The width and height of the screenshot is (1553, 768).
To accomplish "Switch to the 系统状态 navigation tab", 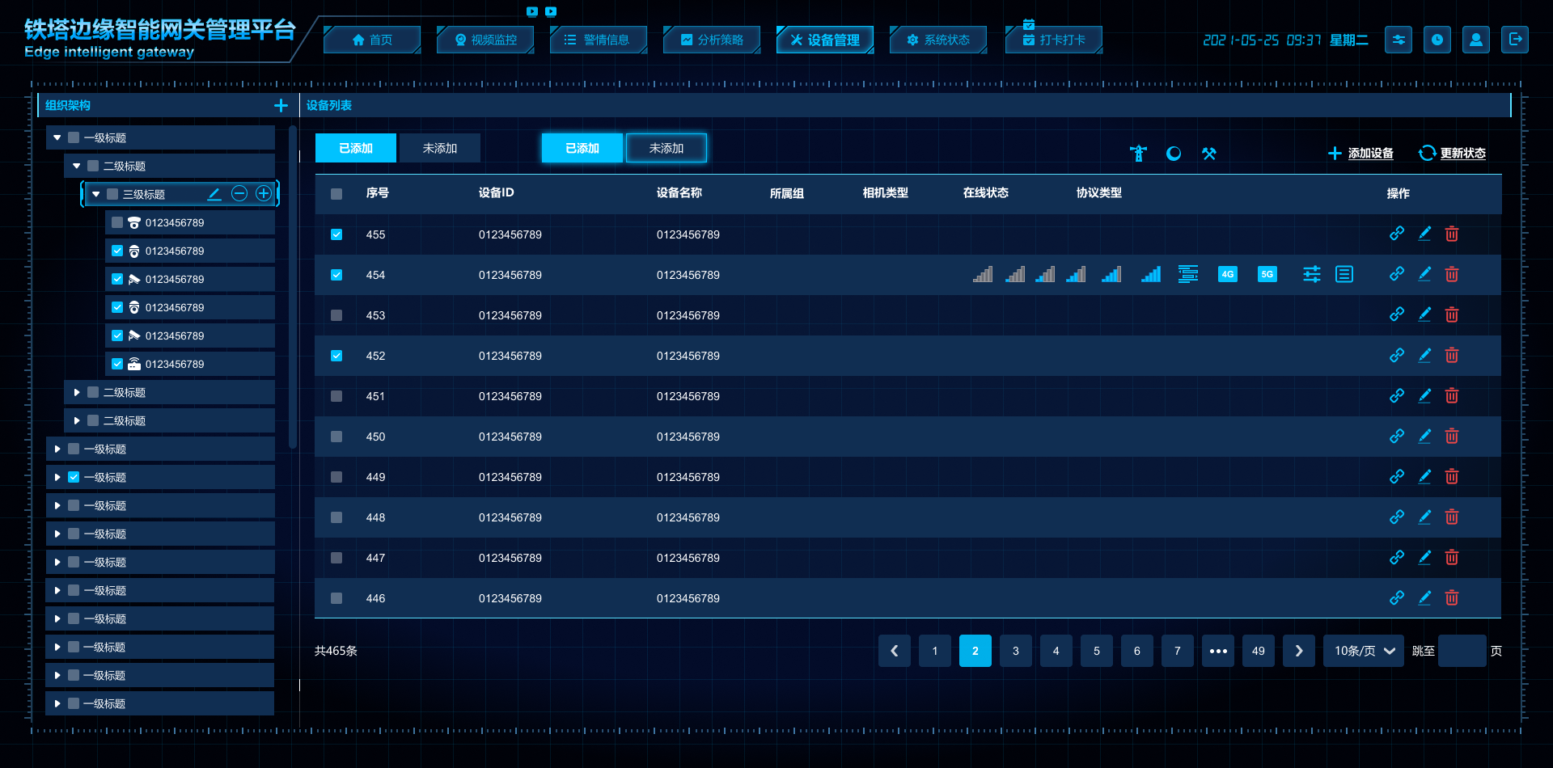I will pyautogui.click(x=938, y=40).
